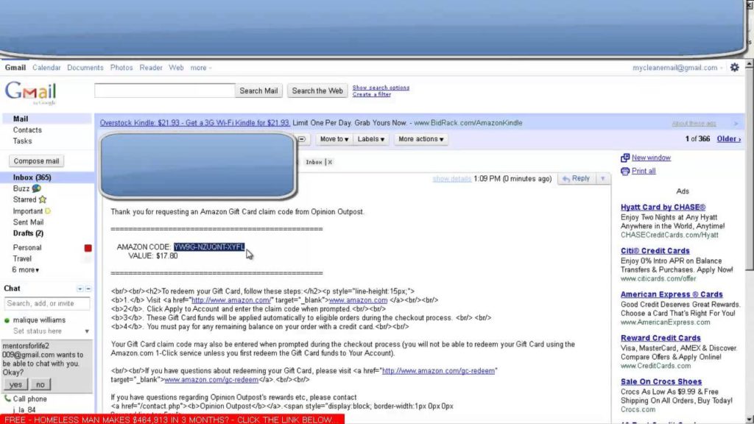754x424 pixels.
Task: Open the account email dropdown
Action: 677,68
